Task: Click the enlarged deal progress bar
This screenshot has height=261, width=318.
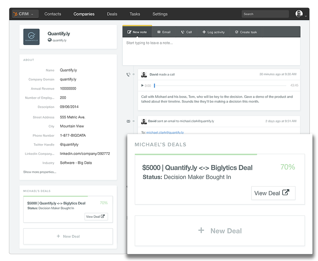Action: pos(196,154)
